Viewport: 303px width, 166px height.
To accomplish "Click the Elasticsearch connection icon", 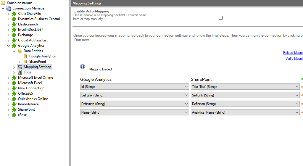I will click(14, 24).
